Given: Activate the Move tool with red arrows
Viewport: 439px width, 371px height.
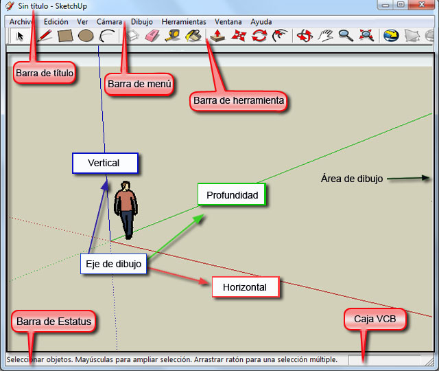Looking at the screenshot, I should tap(239, 36).
